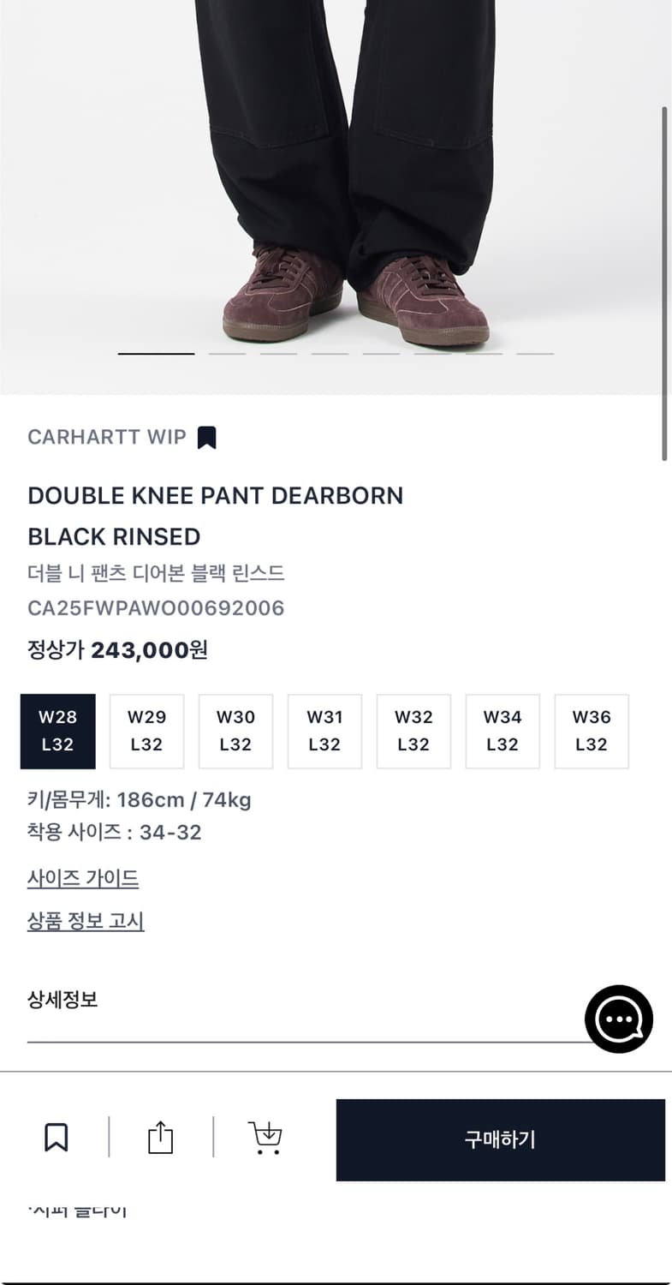
Task: Open the chat support bubble icon
Action: [618, 1019]
